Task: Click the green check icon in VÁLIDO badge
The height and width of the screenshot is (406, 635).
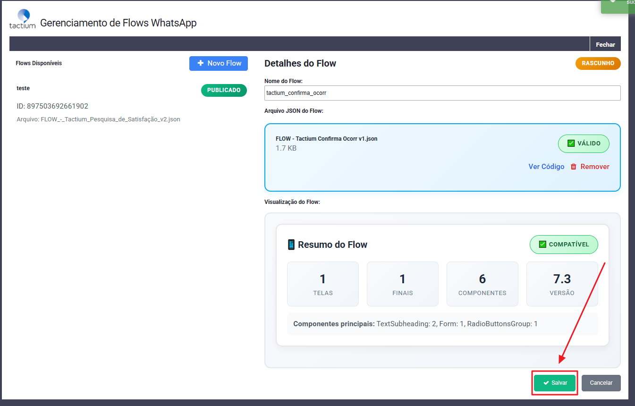Action: (571, 144)
